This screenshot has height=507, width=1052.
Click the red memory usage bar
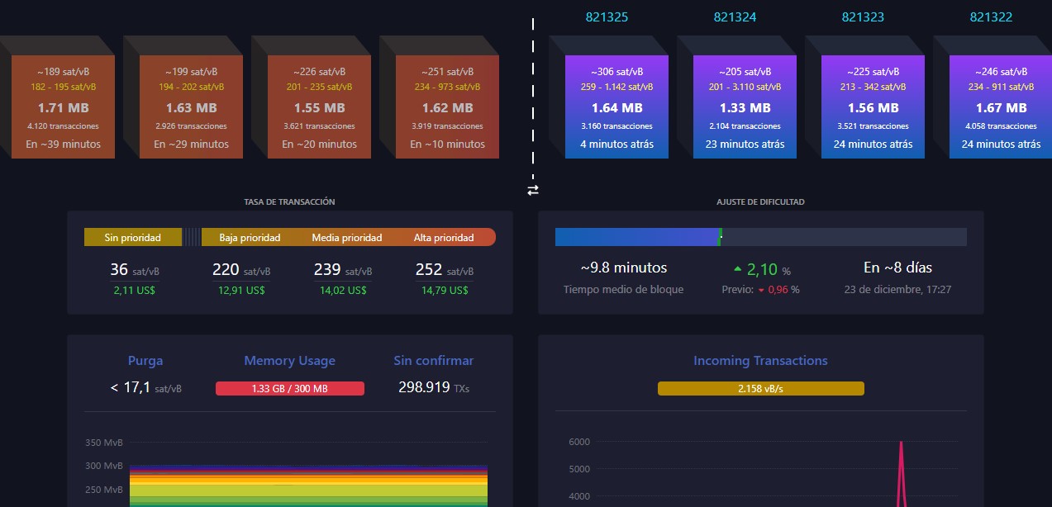click(x=290, y=389)
